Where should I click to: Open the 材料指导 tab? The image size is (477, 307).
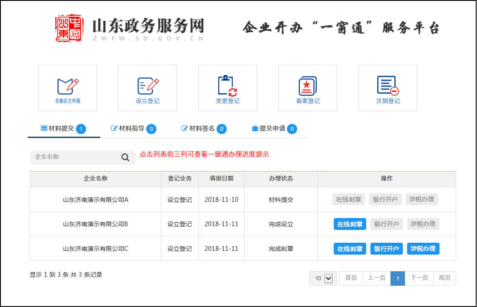coord(133,129)
